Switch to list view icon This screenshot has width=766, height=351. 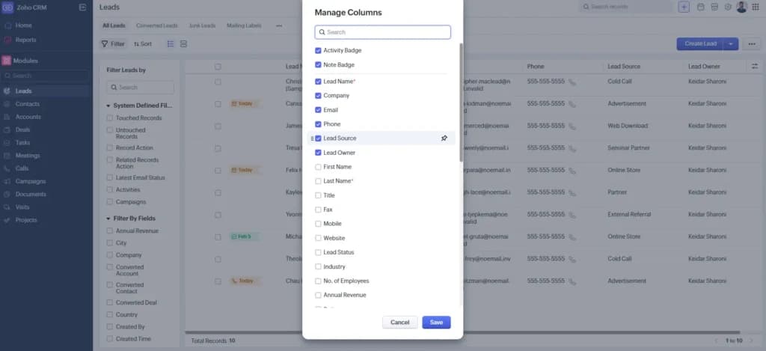[171, 44]
